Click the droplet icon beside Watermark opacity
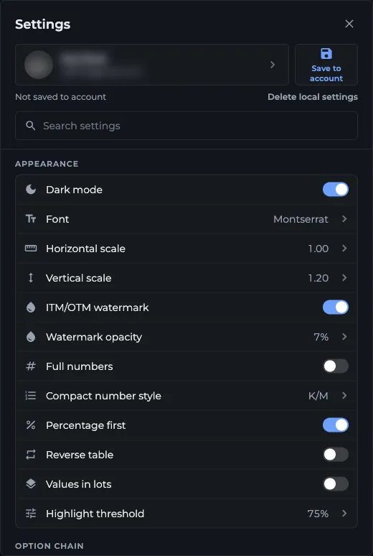Image resolution: width=373 pixels, height=556 pixels. click(31, 337)
